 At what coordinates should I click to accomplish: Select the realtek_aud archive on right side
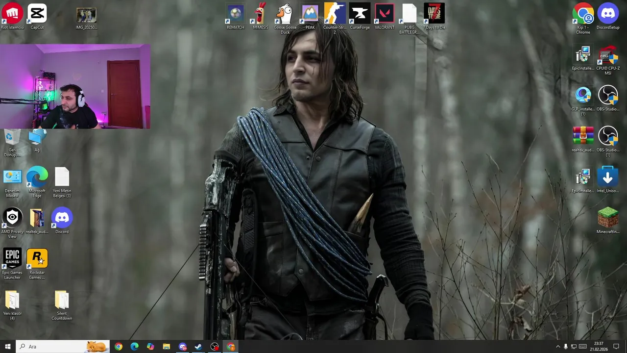583,139
